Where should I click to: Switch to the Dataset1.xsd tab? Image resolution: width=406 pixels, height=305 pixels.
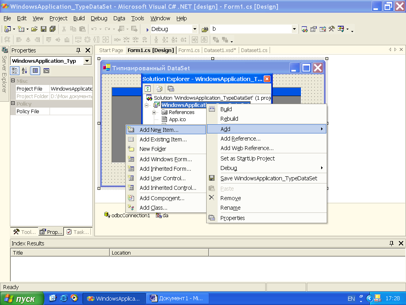tap(220, 50)
